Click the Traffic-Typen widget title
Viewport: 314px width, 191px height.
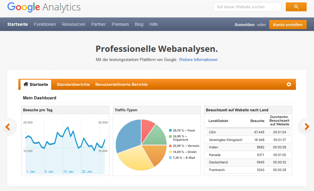coord(126,110)
